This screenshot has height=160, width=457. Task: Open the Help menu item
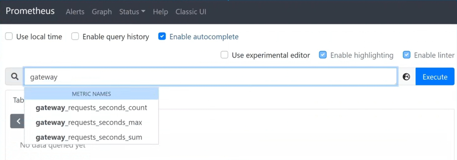[160, 12]
